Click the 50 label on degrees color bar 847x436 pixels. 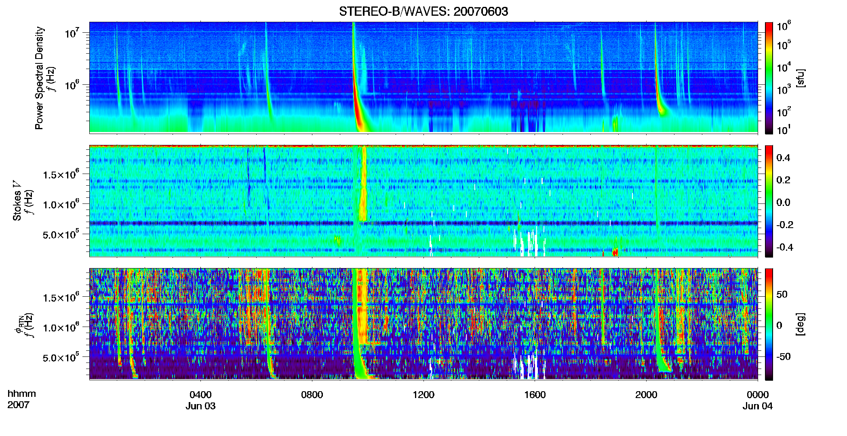point(782,294)
